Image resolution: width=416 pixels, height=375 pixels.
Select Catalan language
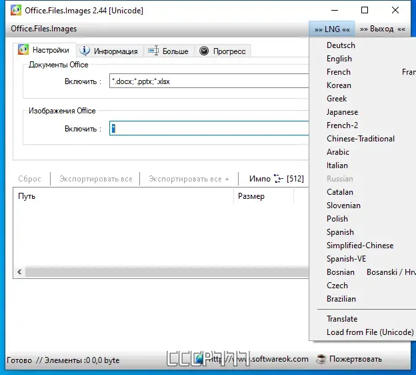[340, 192]
